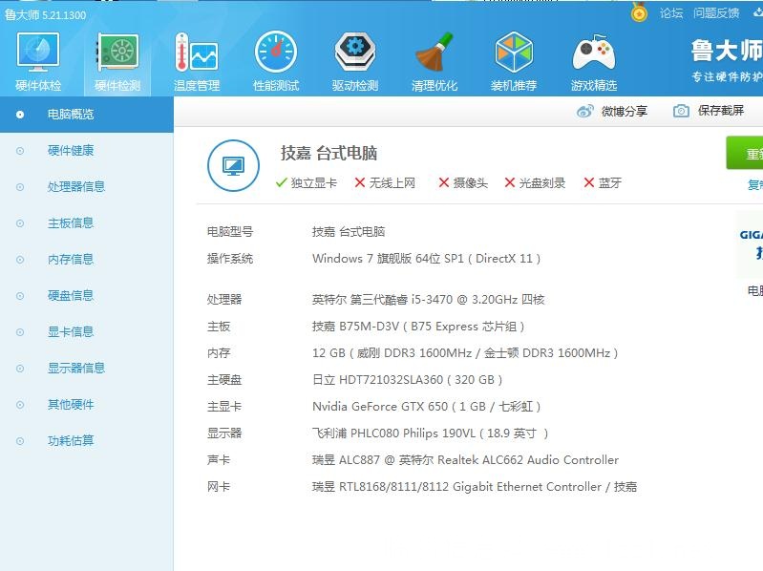Click 保存截屏 save screenshot button
The image size is (763, 571).
click(x=709, y=111)
